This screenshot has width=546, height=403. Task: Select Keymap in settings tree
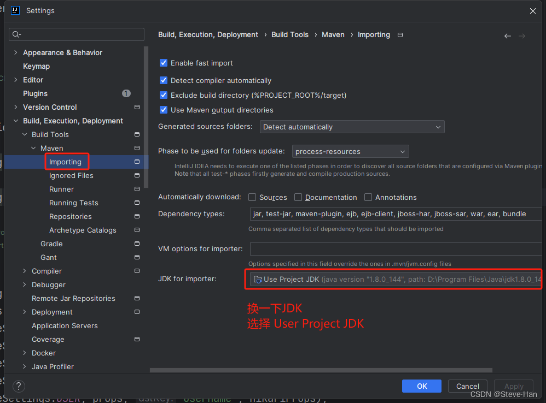click(x=36, y=67)
